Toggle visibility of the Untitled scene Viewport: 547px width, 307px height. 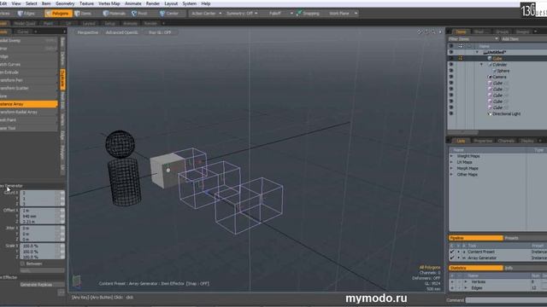click(451, 52)
